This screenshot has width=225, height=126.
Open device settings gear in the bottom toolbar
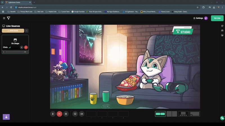pos(66,114)
